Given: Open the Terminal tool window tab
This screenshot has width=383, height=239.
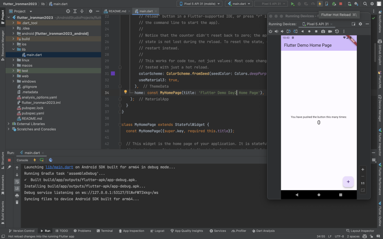Looking at the screenshot, I should pyautogui.click(x=104, y=231).
